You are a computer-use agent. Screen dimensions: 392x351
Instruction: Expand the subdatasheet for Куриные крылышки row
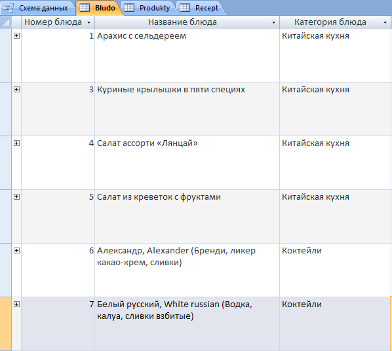click(16, 90)
